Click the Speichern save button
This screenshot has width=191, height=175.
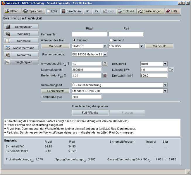33,11
